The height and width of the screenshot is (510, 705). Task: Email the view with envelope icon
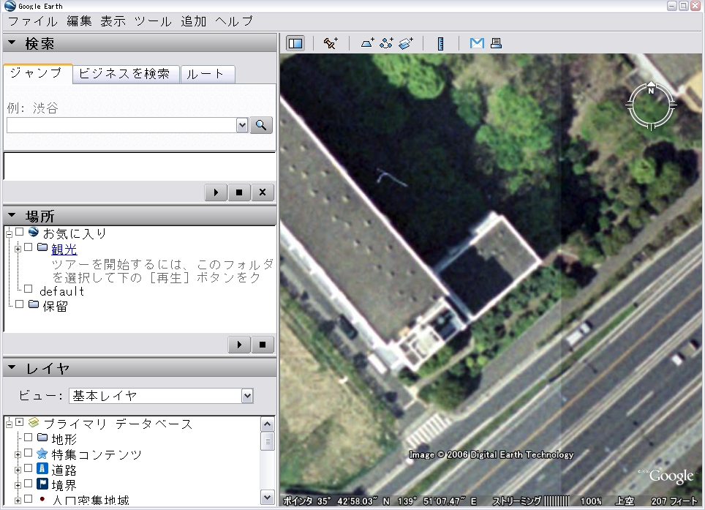477,43
